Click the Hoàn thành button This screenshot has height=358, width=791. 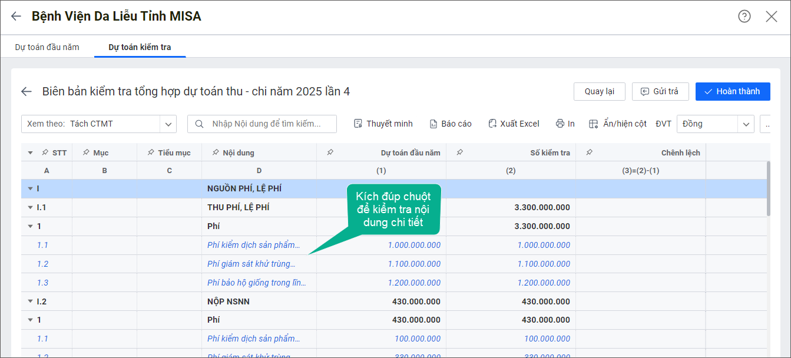732,91
